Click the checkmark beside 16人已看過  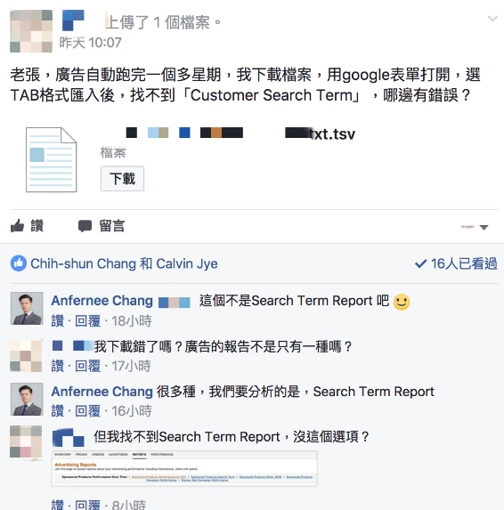point(420,263)
